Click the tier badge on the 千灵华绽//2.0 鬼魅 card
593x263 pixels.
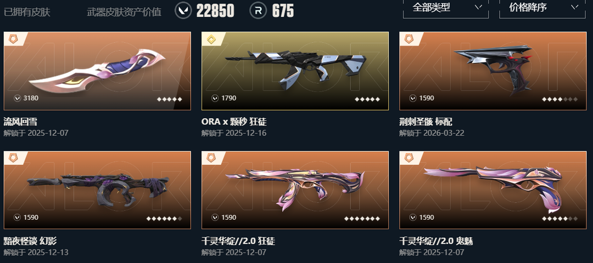point(409,158)
